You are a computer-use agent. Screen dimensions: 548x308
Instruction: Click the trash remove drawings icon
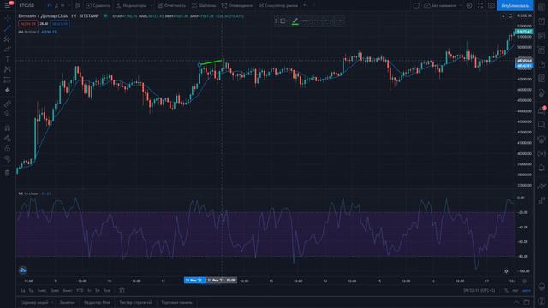click(x=8, y=173)
